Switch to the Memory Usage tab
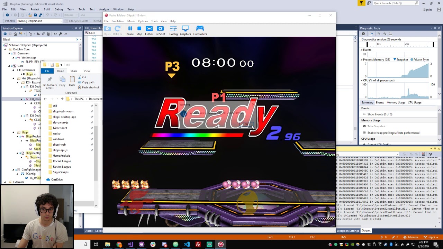 click(x=396, y=102)
